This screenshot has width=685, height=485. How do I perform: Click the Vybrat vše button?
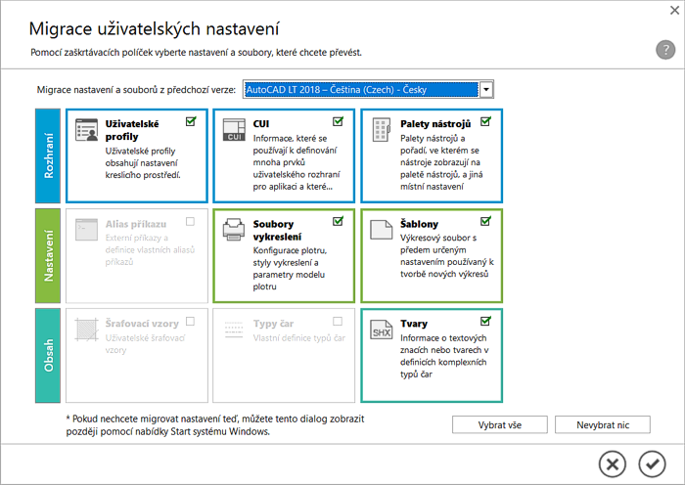[x=499, y=424]
